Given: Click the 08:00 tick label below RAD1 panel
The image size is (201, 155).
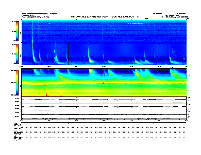Looking at the screenshot, I should pos(76,67).
